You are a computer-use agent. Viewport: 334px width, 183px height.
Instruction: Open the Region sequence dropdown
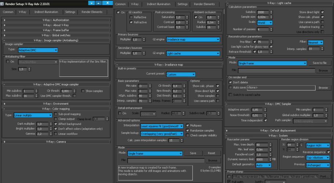318,158
